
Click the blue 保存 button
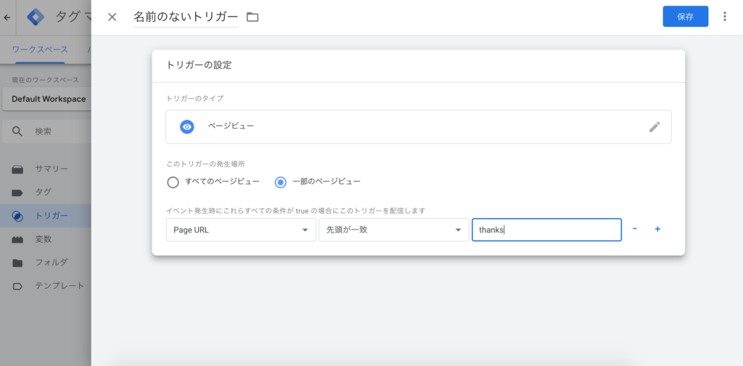click(x=685, y=17)
